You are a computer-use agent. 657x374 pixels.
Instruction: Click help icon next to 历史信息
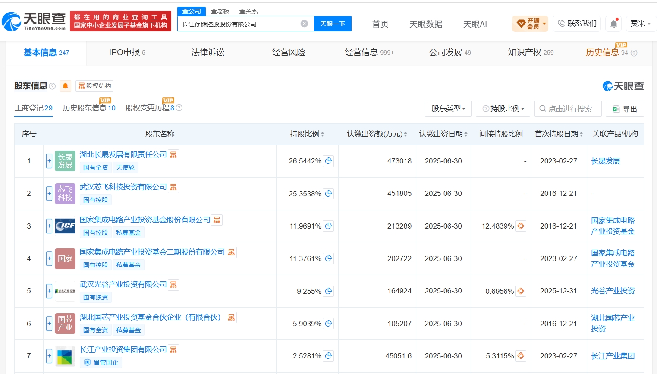click(x=634, y=53)
